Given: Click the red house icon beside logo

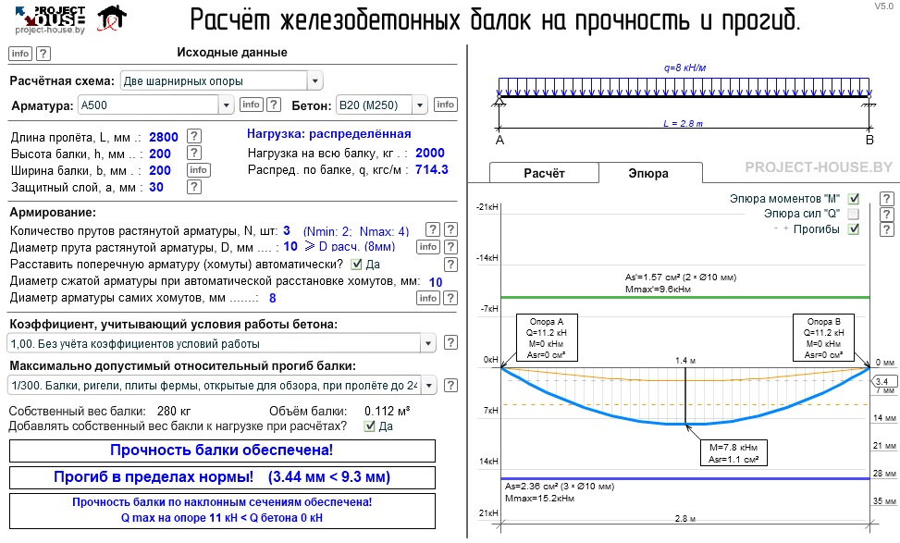Looking at the screenshot, I should point(111,19).
